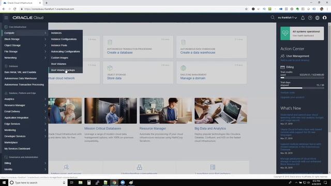Click Store data link

tap(114, 78)
